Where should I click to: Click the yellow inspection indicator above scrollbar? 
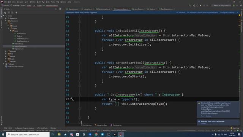[240, 15]
